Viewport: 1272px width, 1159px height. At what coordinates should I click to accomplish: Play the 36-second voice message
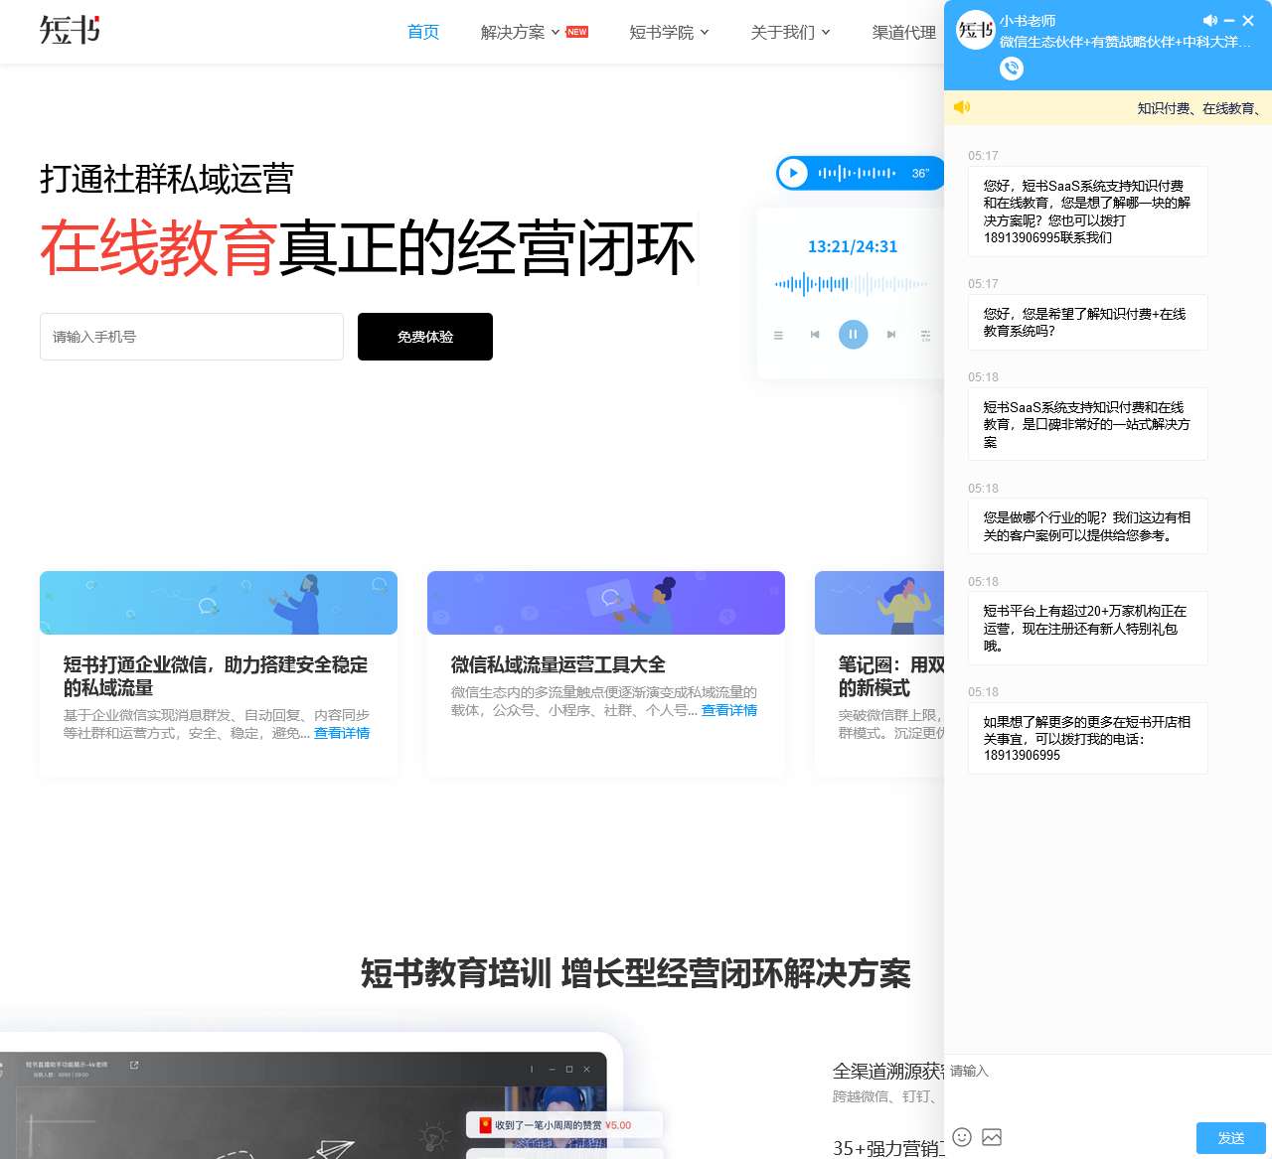tap(793, 173)
